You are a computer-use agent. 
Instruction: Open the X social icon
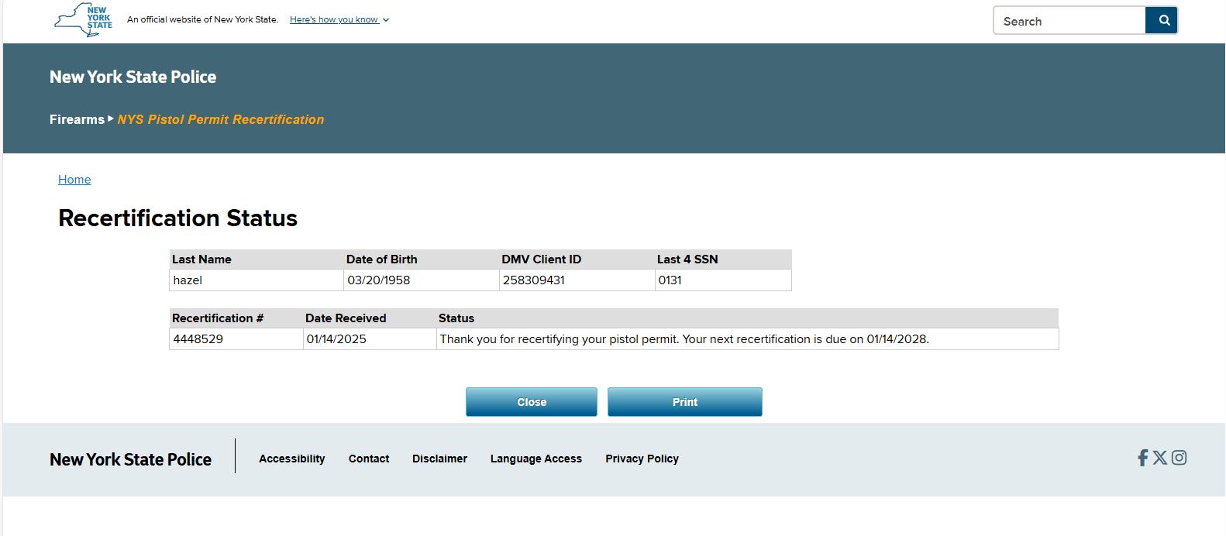tap(1160, 458)
